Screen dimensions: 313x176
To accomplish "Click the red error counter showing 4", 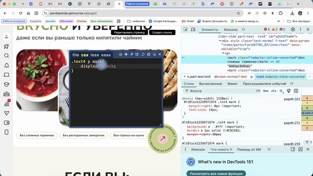I will point(267,29).
